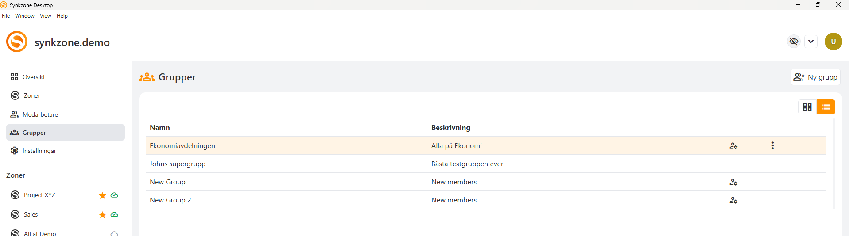Click the Bästa testgruppen ever description
This screenshot has height=236, width=849.
click(x=467, y=164)
